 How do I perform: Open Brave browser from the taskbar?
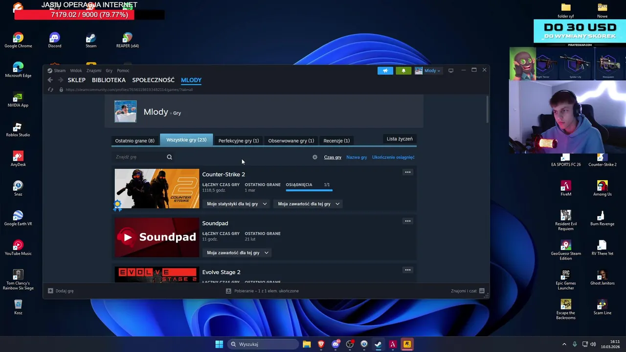pyautogui.click(x=321, y=344)
